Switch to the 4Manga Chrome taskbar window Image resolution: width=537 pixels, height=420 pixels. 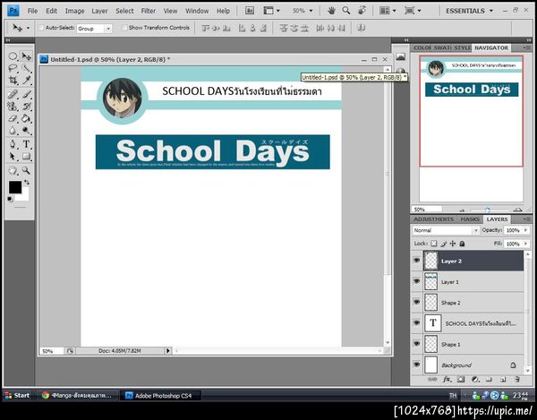[77, 395]
